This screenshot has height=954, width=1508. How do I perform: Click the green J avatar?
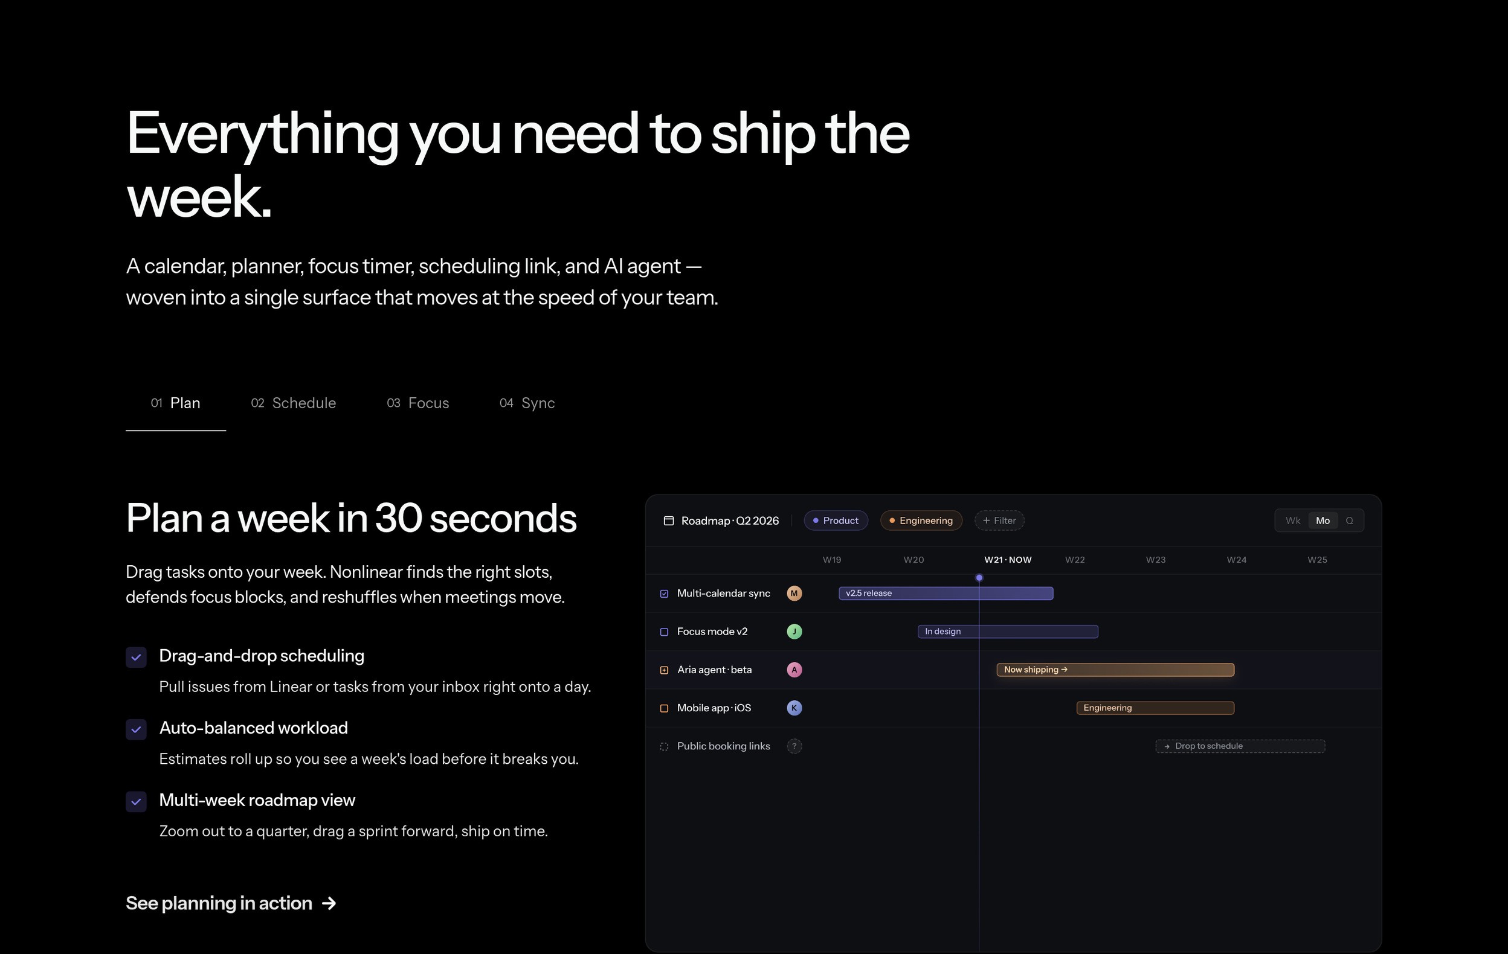794,631
